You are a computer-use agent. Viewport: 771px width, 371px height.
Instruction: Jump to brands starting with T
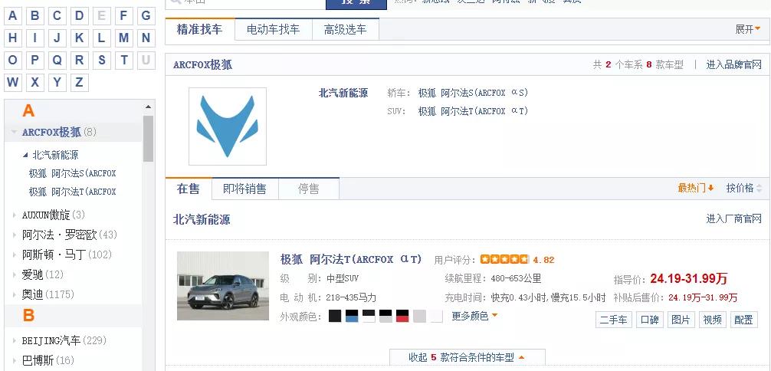(123, 60)
